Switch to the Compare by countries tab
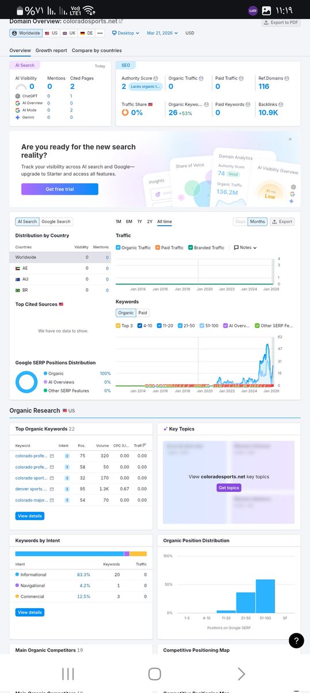Screen dimensions: 310x693 click(x=97, y=51)
